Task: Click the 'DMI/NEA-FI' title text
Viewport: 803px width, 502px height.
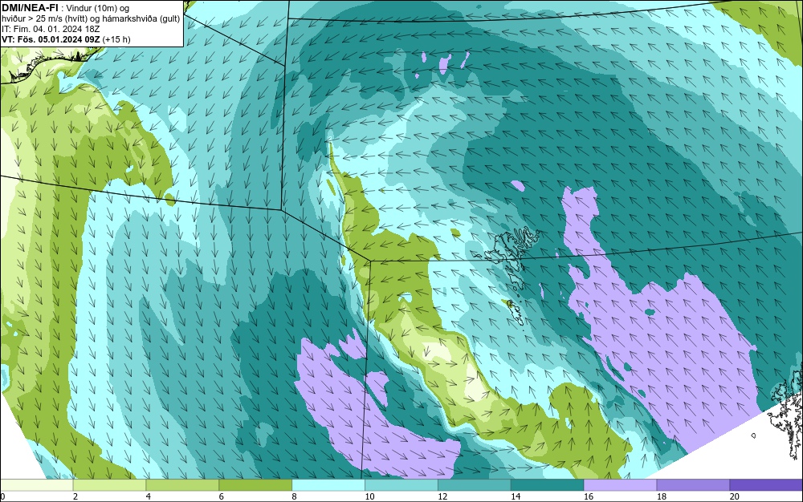Action: [x=30, y=8]
